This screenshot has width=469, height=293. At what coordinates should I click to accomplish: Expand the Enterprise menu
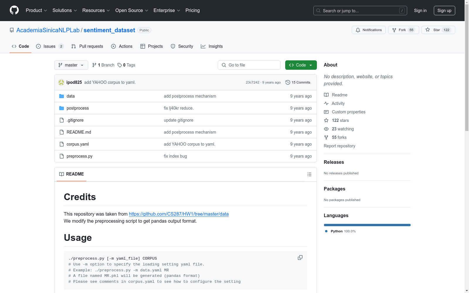(167, 10)
